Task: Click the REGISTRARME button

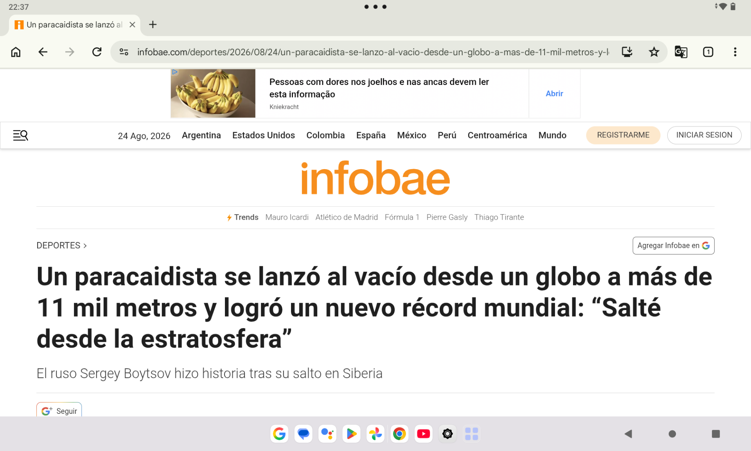Action: click(623, 135)
